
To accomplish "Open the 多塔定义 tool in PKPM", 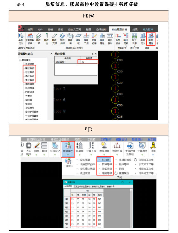I will click(x=143, y=39).
